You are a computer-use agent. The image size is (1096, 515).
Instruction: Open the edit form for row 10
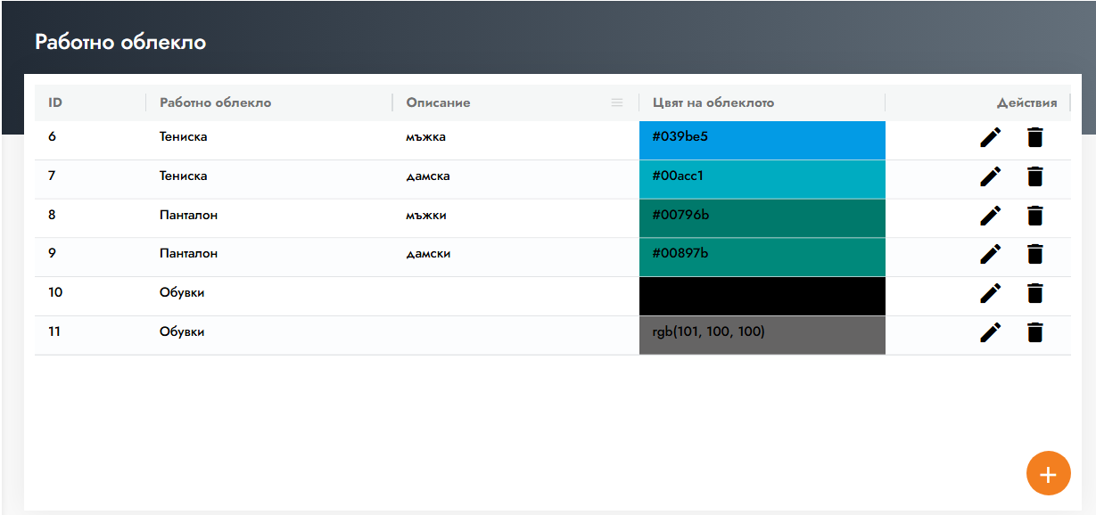990,293
